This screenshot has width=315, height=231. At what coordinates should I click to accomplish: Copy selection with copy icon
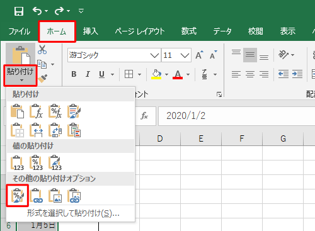click(42, 64)
